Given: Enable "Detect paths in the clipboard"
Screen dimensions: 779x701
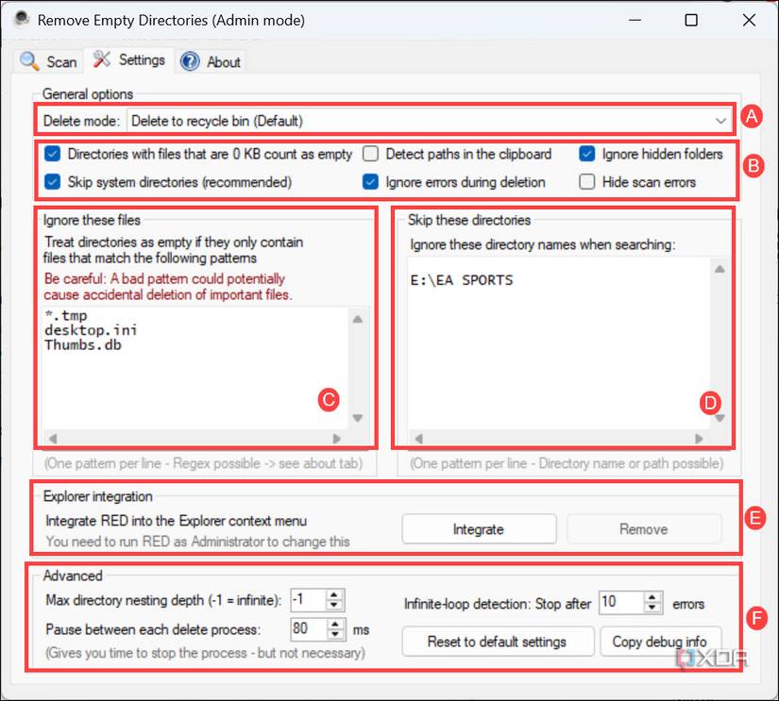Looking at the screenshot, I should pyautogui.click(x=370, y=154).
